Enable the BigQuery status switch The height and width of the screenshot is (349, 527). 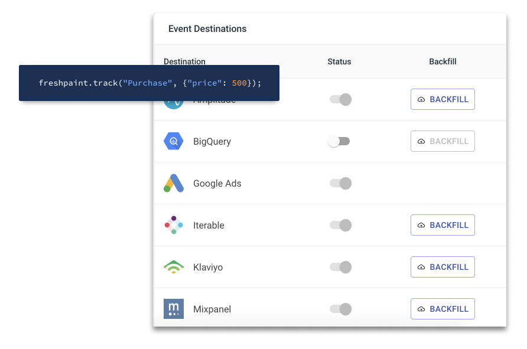coord(339,141)
